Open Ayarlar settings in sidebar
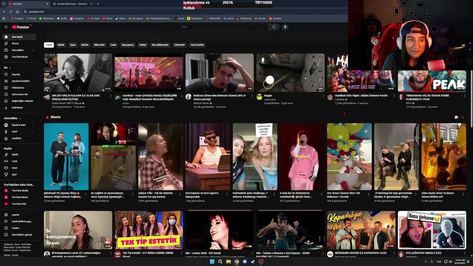This screenshot has width=473, height=266. point(15,215)
